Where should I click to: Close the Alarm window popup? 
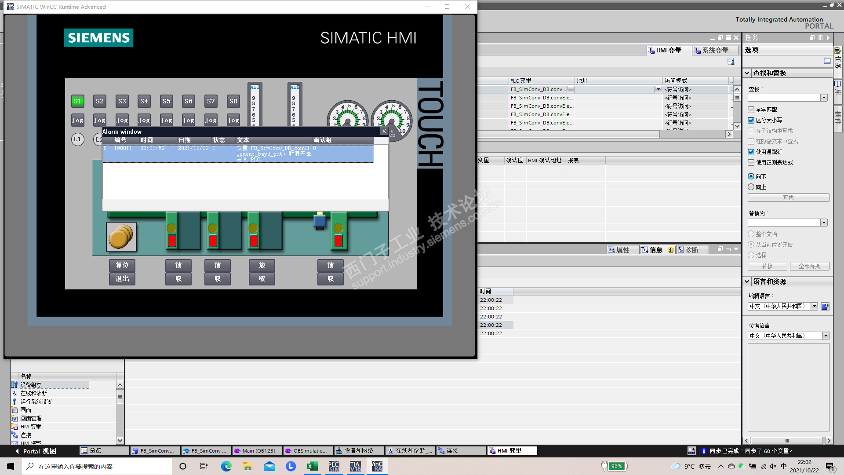[x=384, y=131]
